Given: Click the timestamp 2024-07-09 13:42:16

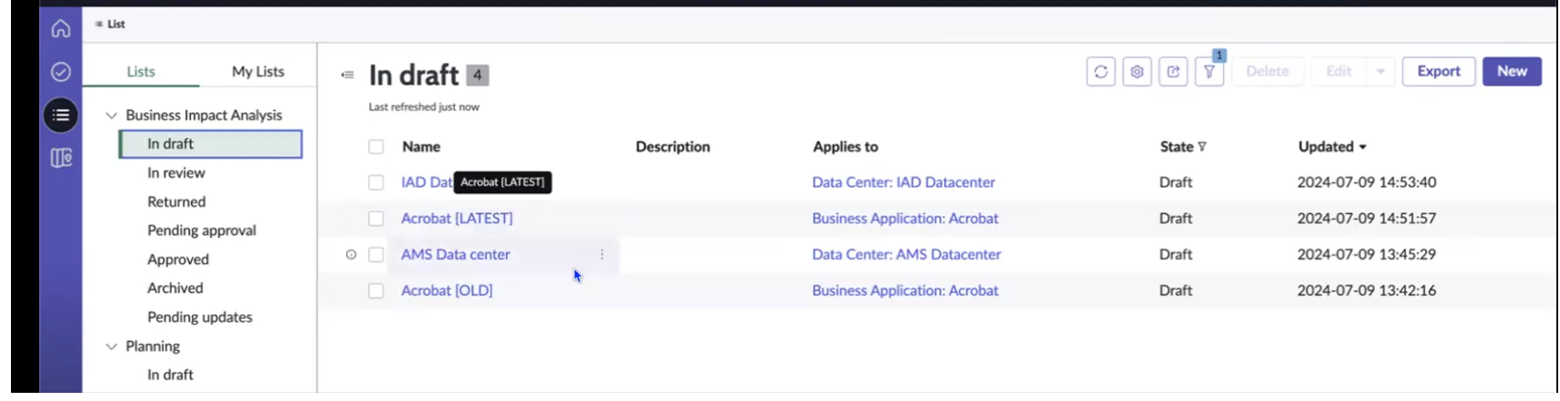Looking at the screenshot, I should click(1366, 291).
